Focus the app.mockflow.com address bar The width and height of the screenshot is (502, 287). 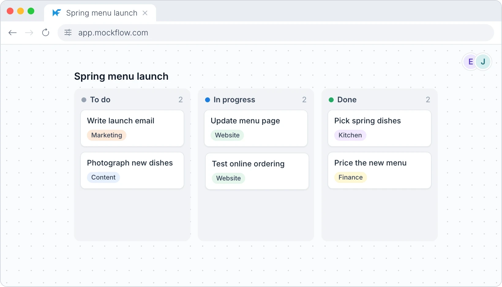coord(275,33)
